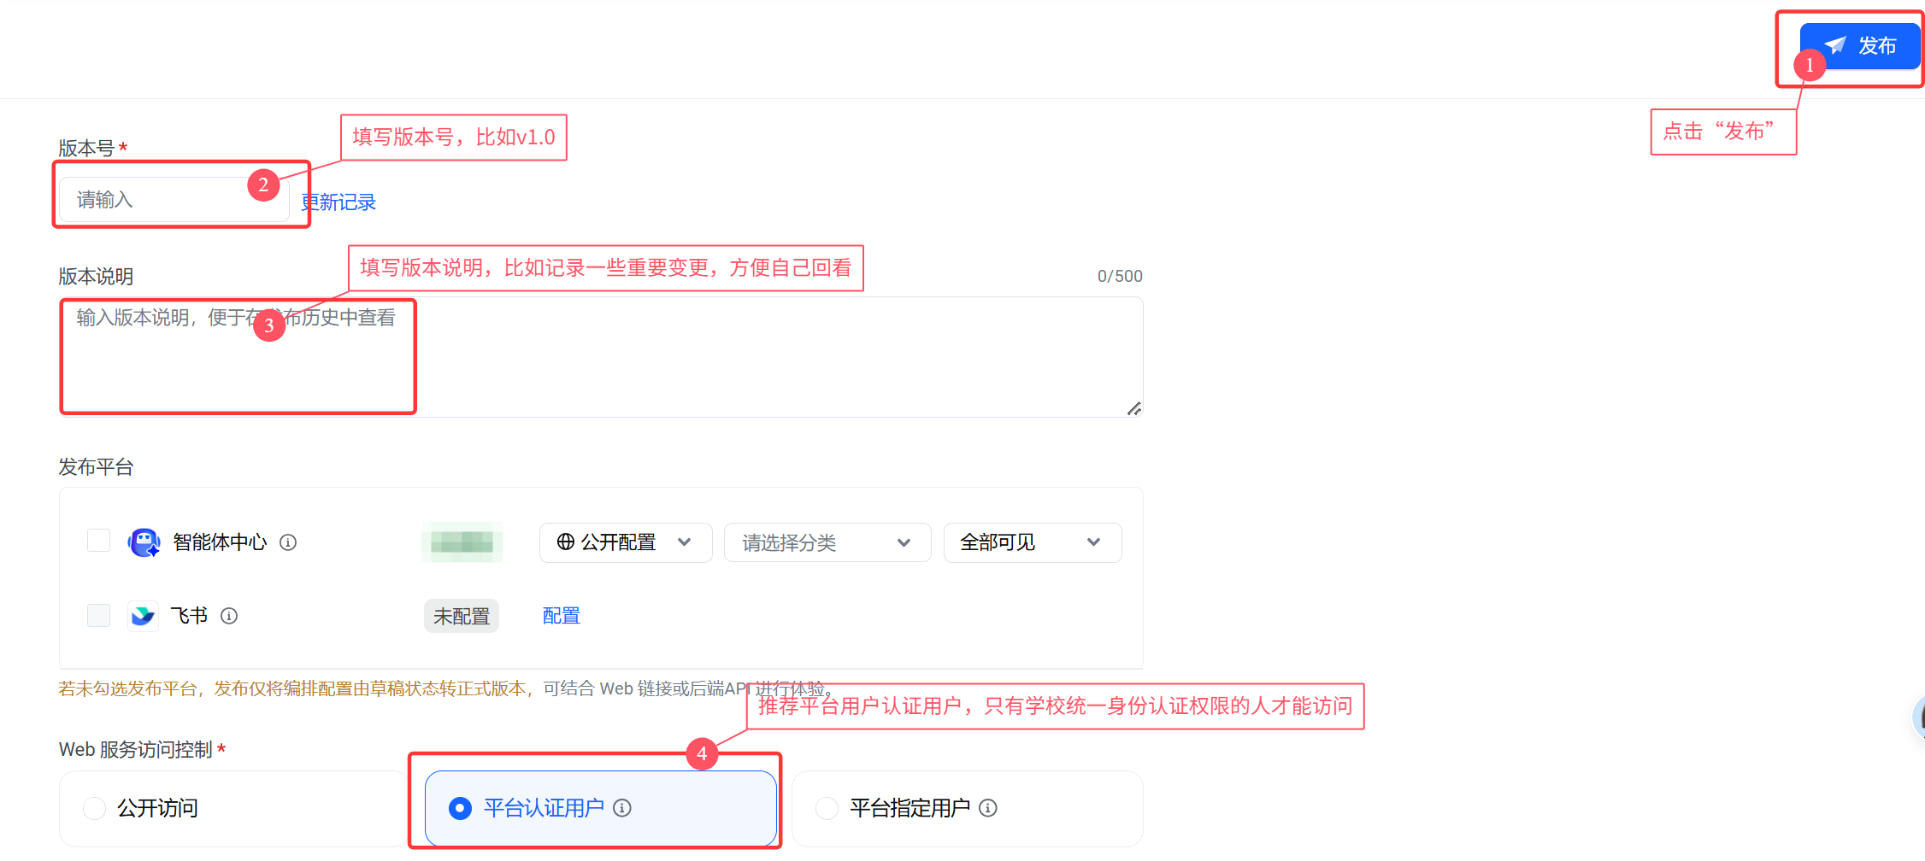Click the 智能体中心 robot logo icon
The image size is (1925, 861).
click(144, 542)
